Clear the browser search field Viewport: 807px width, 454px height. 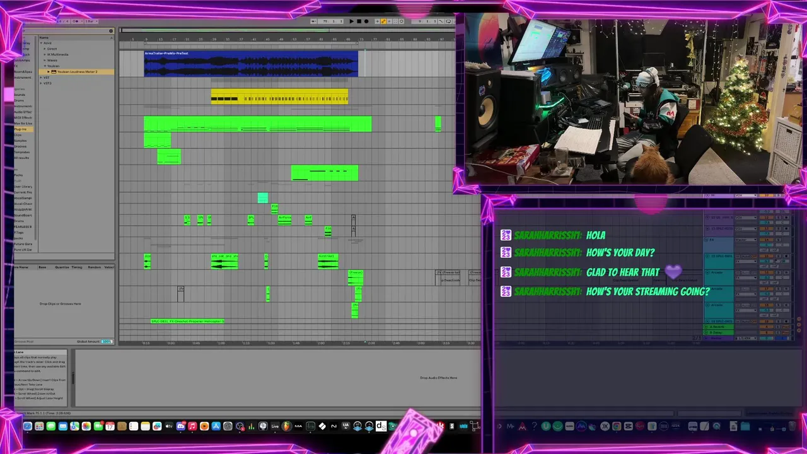coord(110,31)
